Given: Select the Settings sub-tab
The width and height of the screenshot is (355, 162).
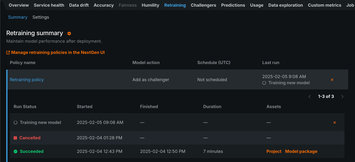Looking at the screenshot, I should pyautogui.click(x=41, y=17).
